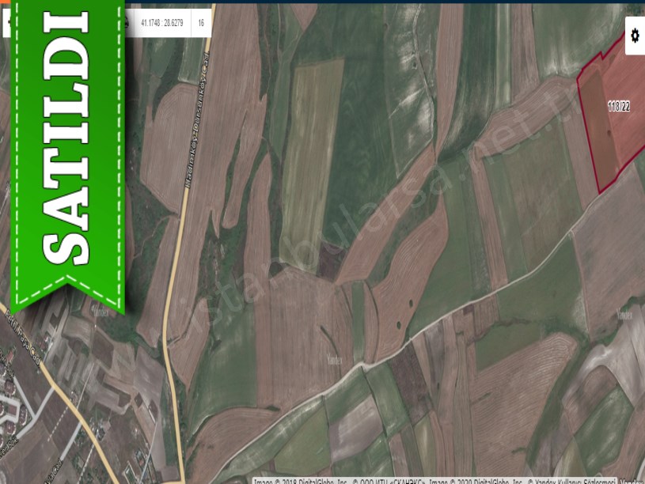Click the partially hidden icon at top-left edge
The height and width of the screenshot is (484, 645).
(6, 23)
